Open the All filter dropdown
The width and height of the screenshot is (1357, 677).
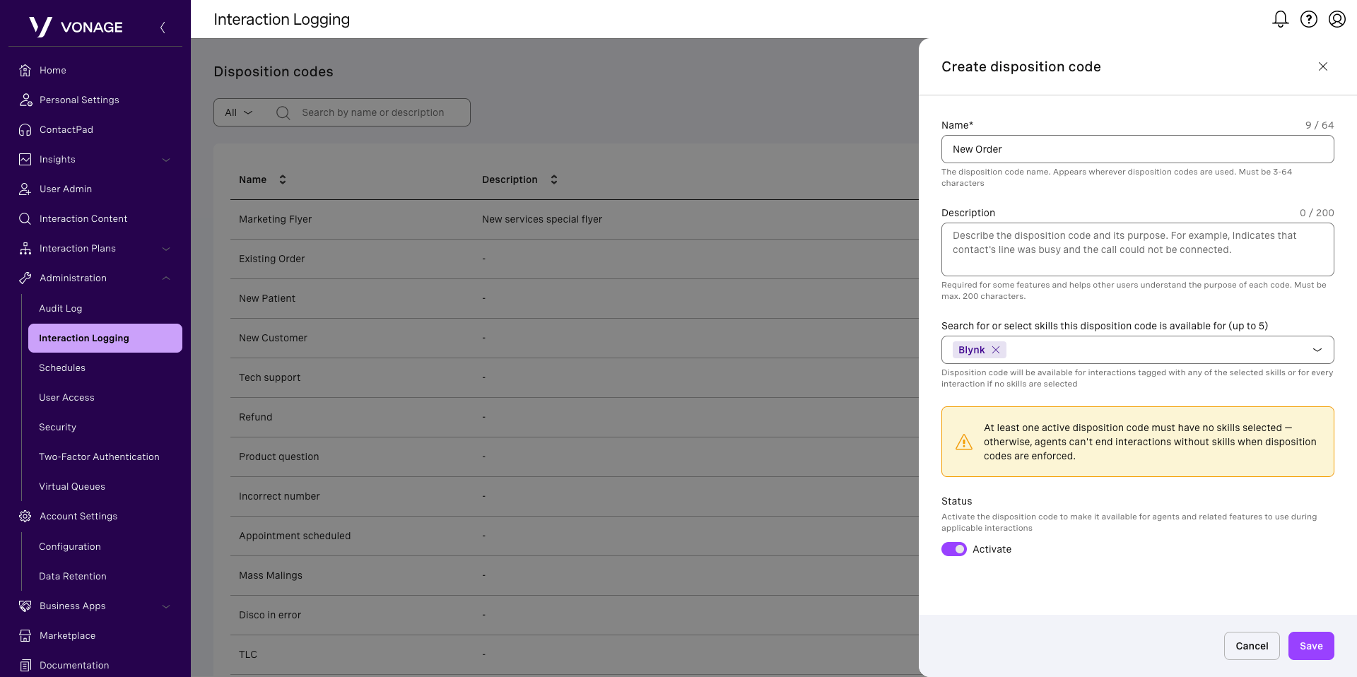click(x=238, y=112)
